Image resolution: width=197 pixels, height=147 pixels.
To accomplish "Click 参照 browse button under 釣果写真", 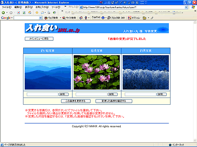I will [x=162, y=94].
